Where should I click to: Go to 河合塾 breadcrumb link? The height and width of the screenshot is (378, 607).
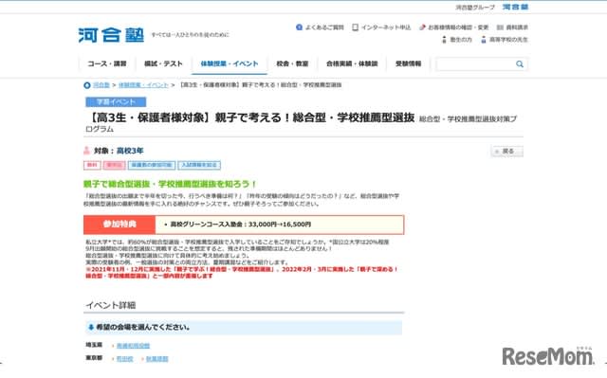click(x=101, y=85)
